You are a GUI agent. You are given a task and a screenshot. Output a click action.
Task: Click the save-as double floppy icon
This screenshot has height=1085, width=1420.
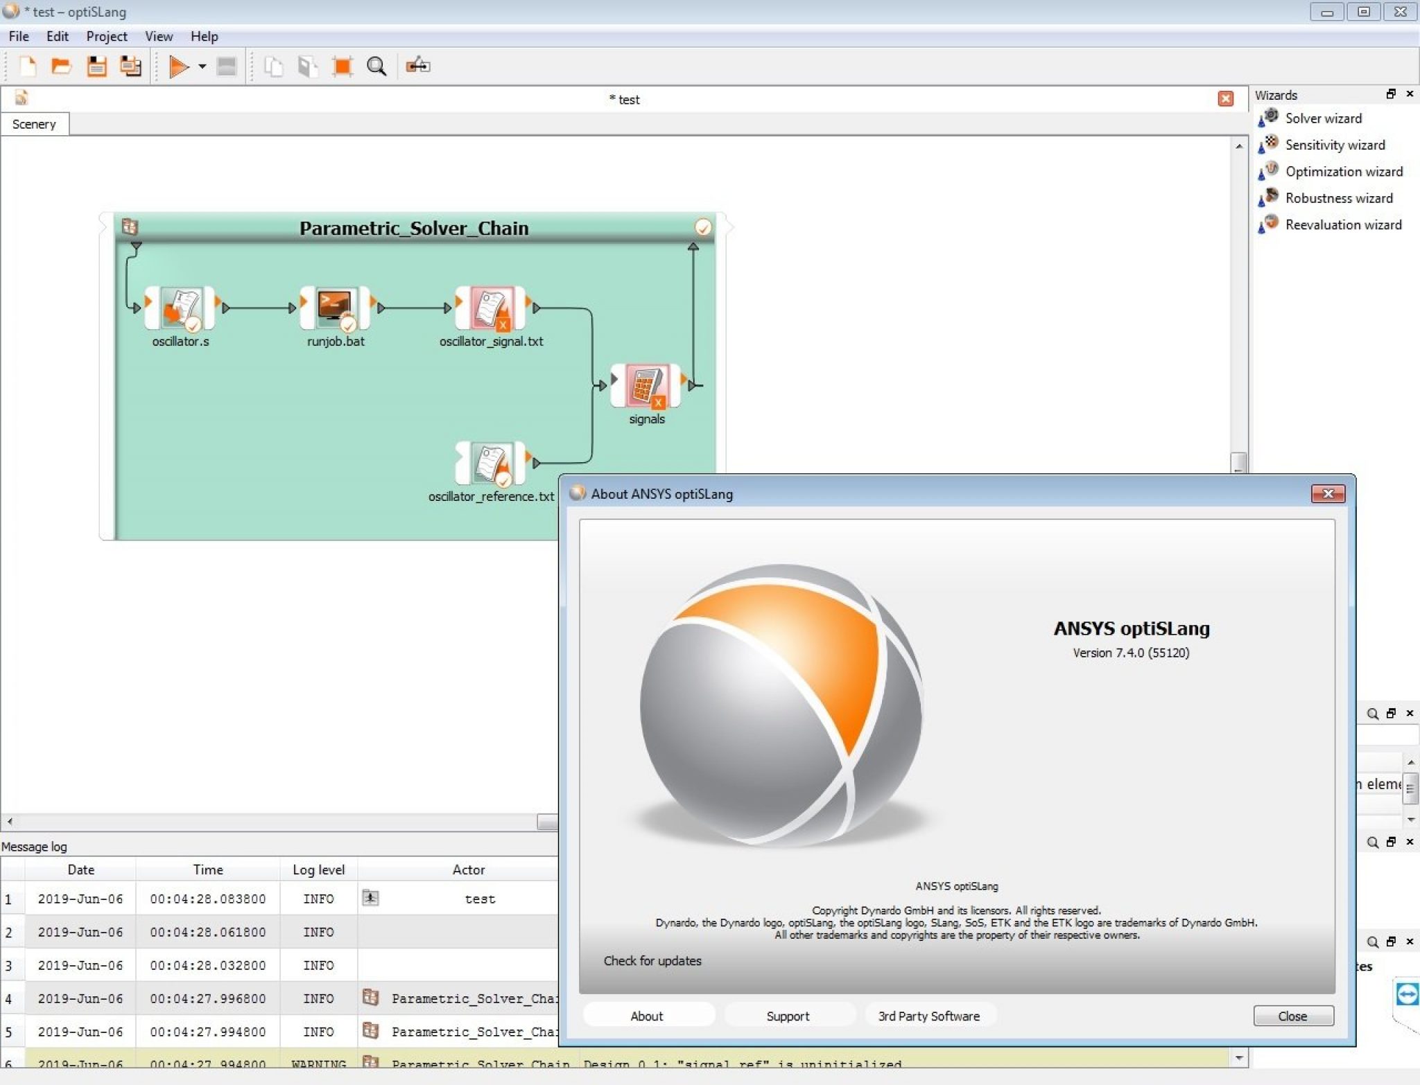click(130, 67)
